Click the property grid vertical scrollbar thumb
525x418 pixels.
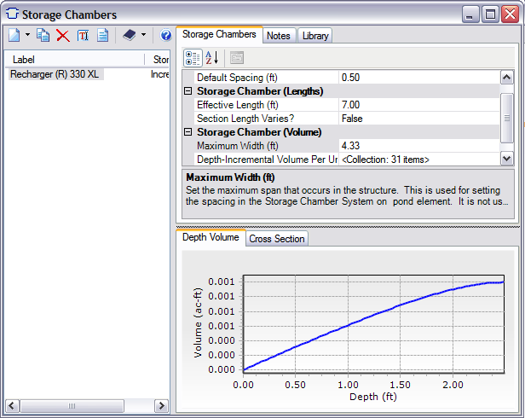pos(507,118)
